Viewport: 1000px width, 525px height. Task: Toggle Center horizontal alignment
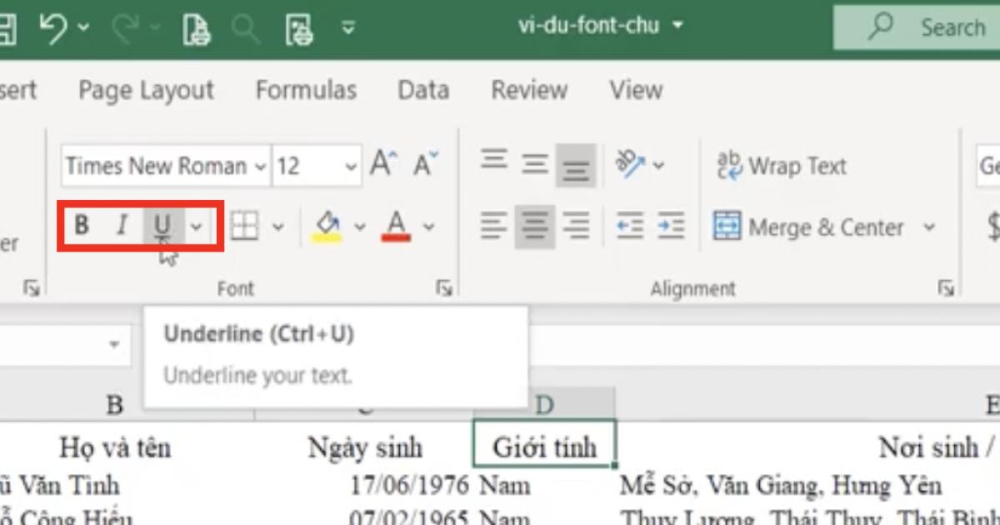(x=535, y=226)
